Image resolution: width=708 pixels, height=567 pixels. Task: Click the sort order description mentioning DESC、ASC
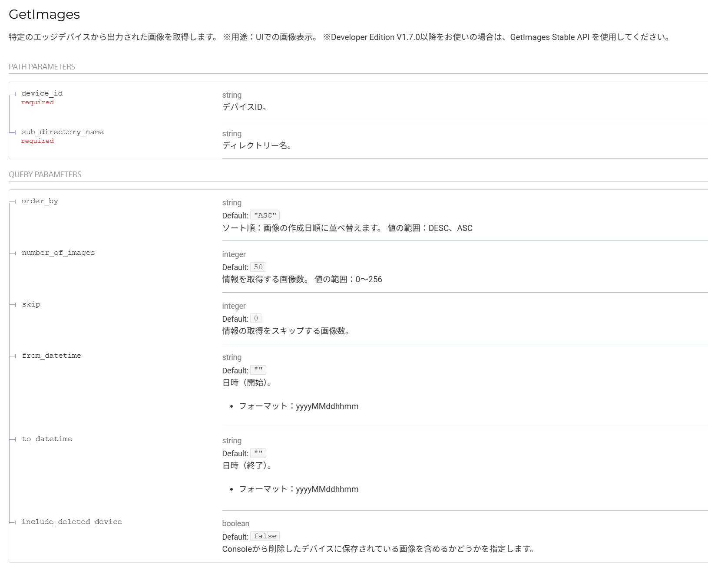[347, 228]
